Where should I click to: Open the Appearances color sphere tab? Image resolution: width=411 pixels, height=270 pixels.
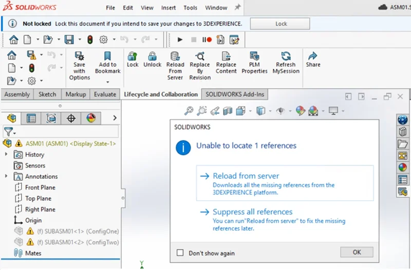(91, 119)
